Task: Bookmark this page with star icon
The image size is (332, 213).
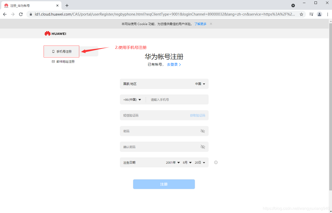Action: point(301,14)
